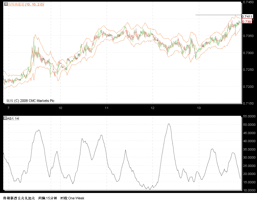Click the 0.7450 price axis label
This screenshot has width=257, height=201.
248,2
